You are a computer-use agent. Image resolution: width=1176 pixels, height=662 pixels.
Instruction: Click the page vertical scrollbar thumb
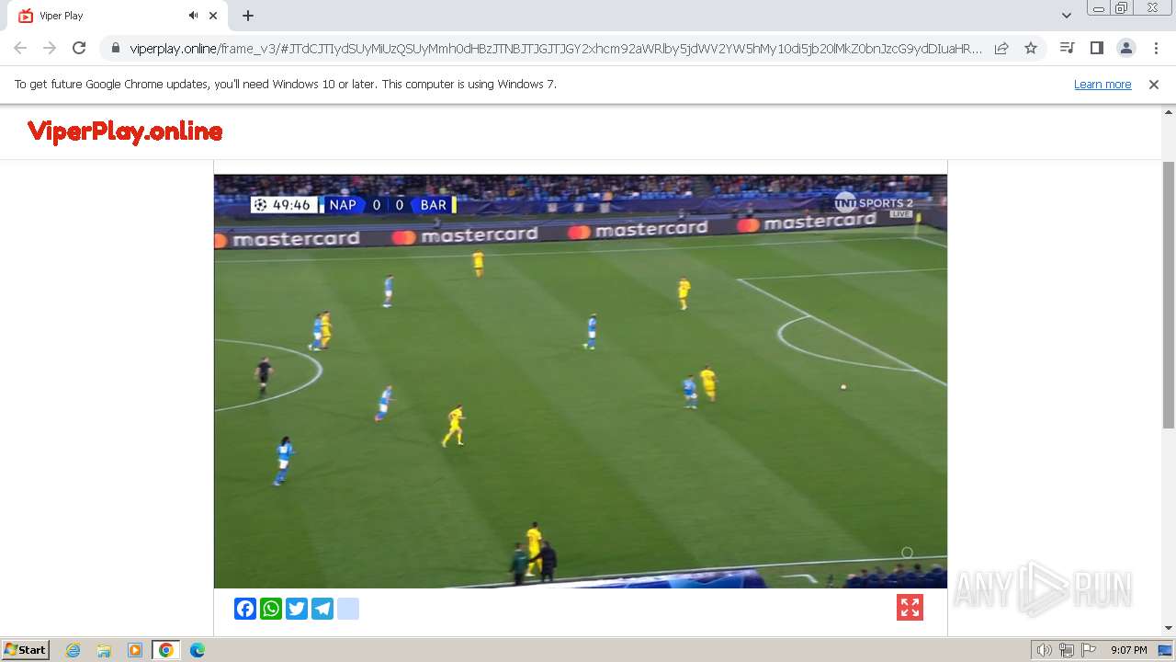tap(1169, 294)
